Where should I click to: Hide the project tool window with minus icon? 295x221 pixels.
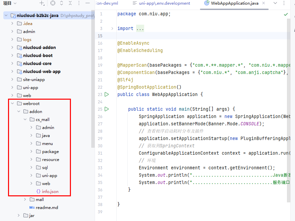(x=88, y=3)
